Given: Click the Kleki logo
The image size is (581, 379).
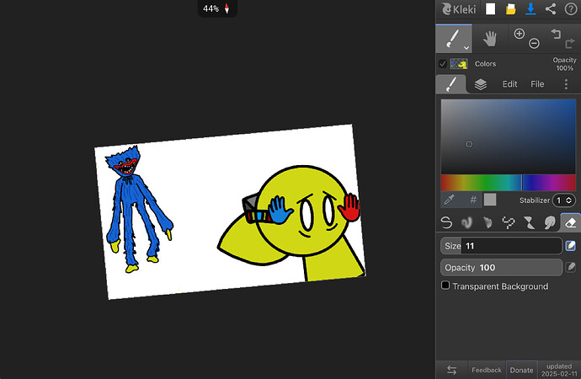Looking at the screenshot, I should (459, 9).
